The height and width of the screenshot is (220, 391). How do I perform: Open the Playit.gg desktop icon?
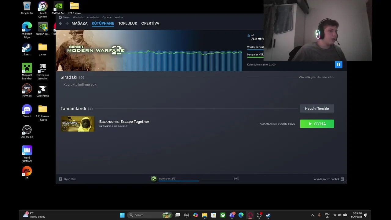tap(27, 91)
